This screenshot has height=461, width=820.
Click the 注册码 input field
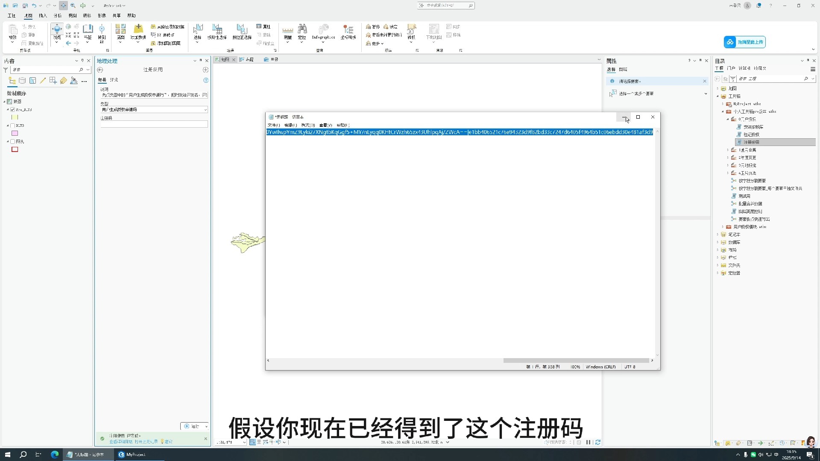point(154,124)
